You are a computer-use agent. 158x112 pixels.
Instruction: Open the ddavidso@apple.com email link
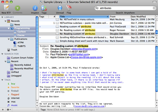coord(84,49)
